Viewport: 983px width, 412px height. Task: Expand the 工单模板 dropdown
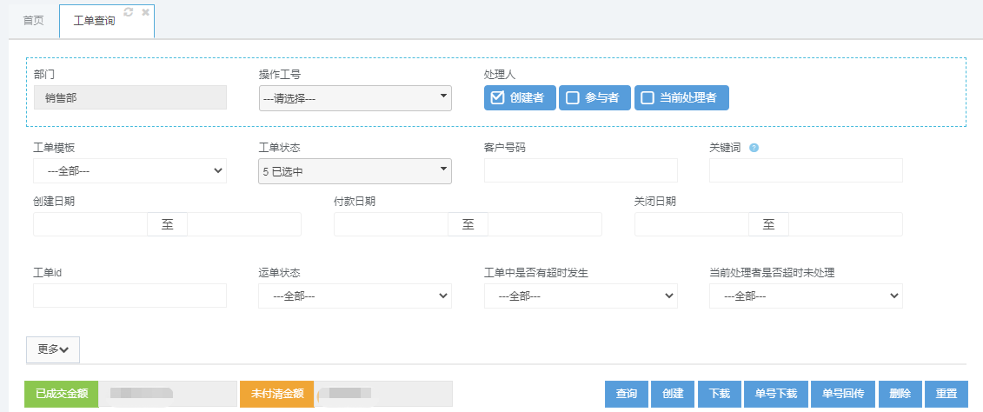coord(130,171)
